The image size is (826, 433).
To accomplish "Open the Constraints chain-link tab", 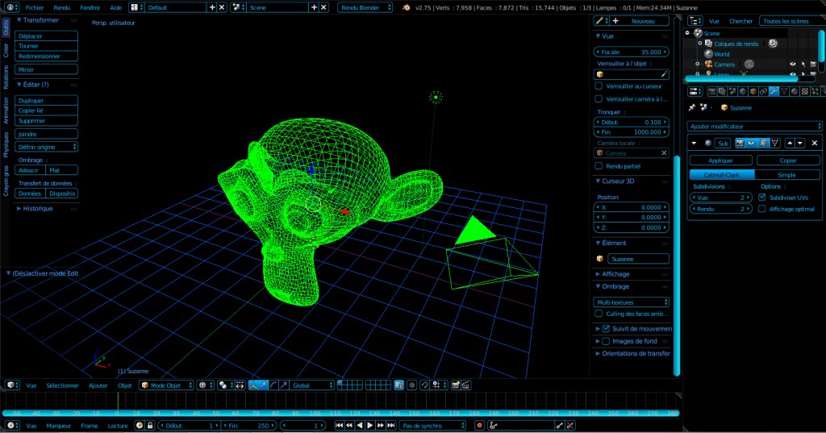I will [763, 91].
